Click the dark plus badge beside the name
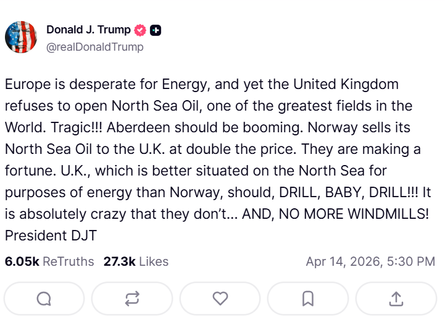The height and width of the screenshot is (335, 445). 156,30
